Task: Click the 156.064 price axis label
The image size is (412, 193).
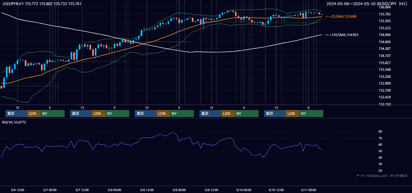Action: pyautogui.click(x=385, y=7)
